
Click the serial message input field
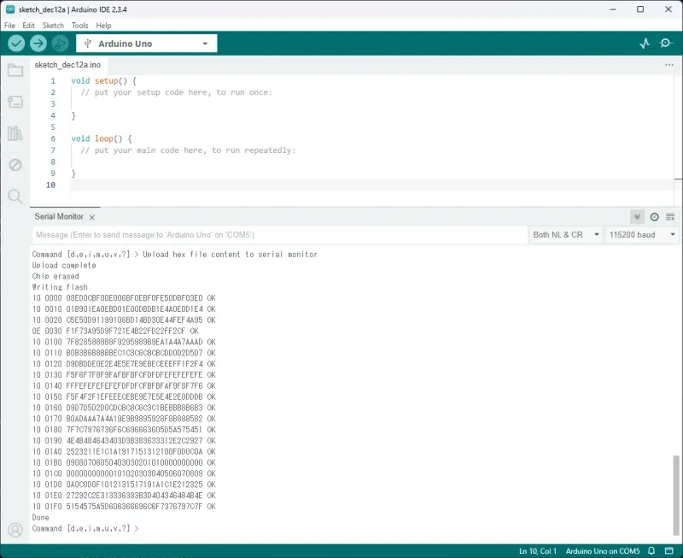(x=279, y=234)
